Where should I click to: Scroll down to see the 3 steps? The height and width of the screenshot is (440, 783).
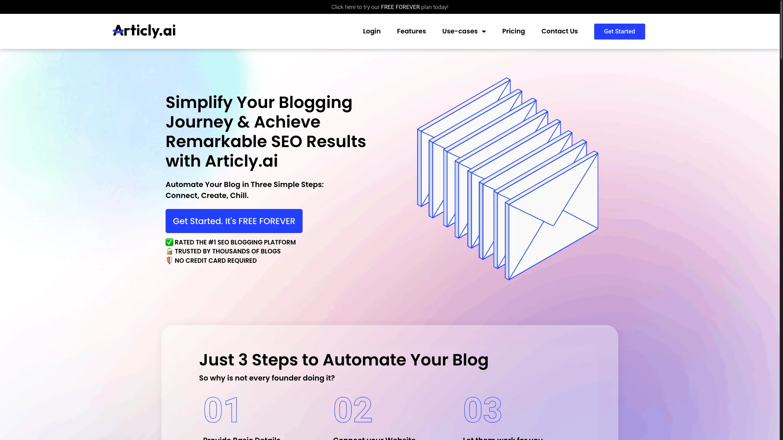pyautogui.click(x=343, y=359)
